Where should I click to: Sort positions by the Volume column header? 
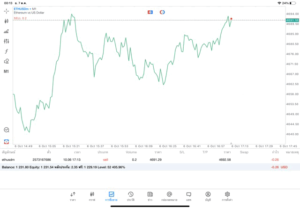tap(131, 152)
